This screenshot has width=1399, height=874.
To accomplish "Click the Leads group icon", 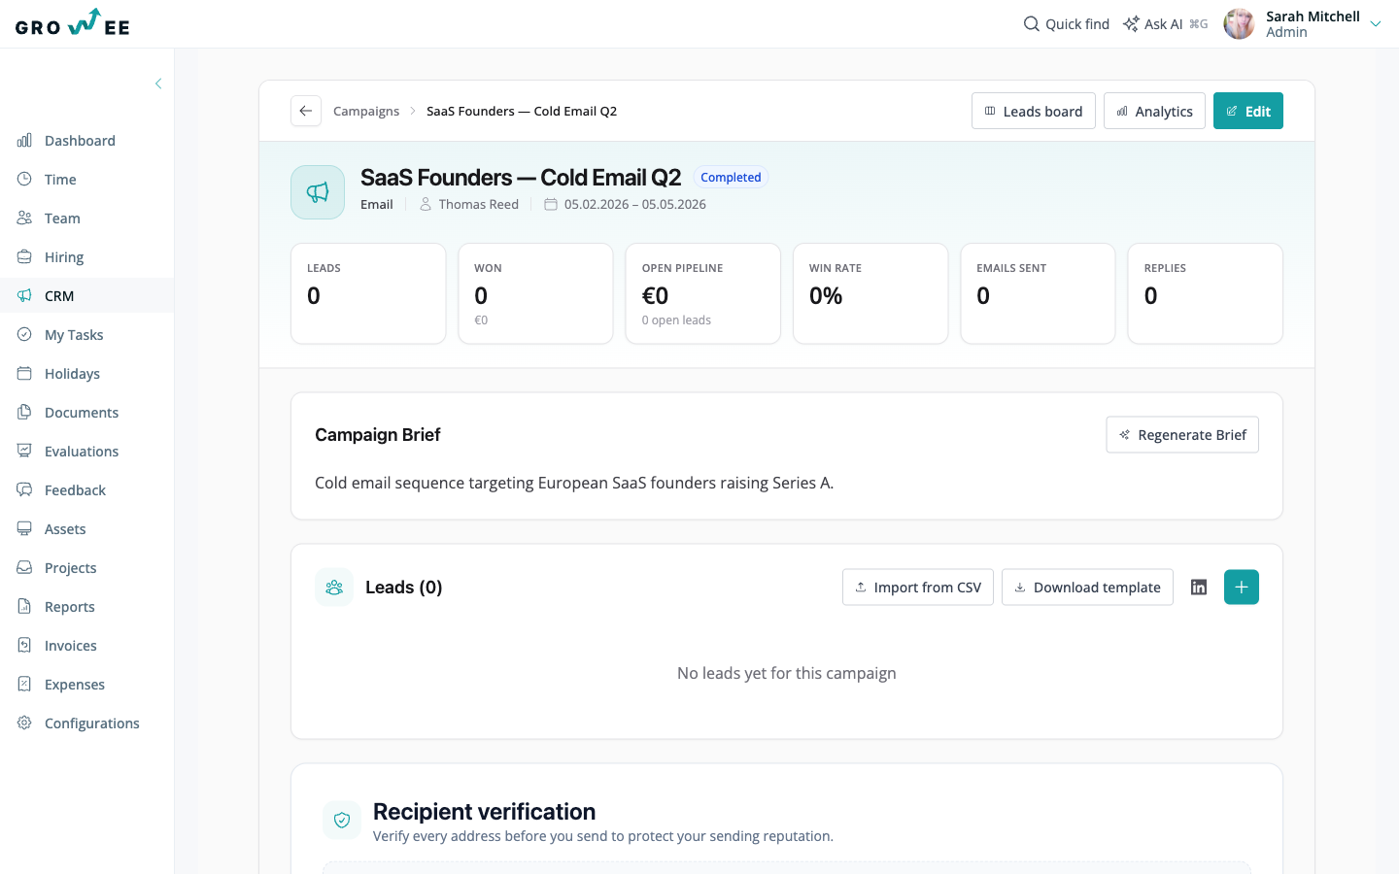I will [x=334, y=588].
